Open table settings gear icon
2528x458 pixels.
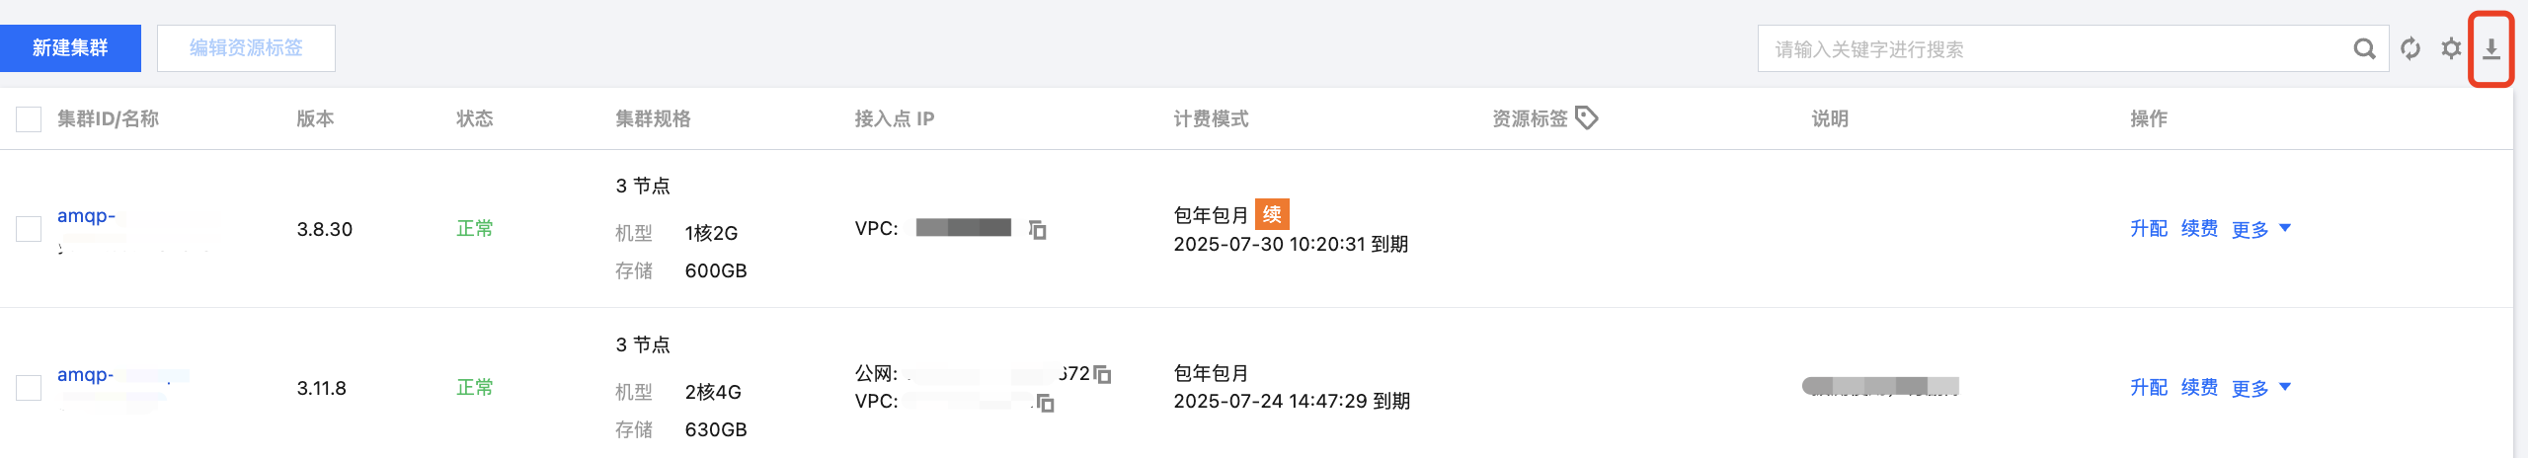tap(2450, 48)
